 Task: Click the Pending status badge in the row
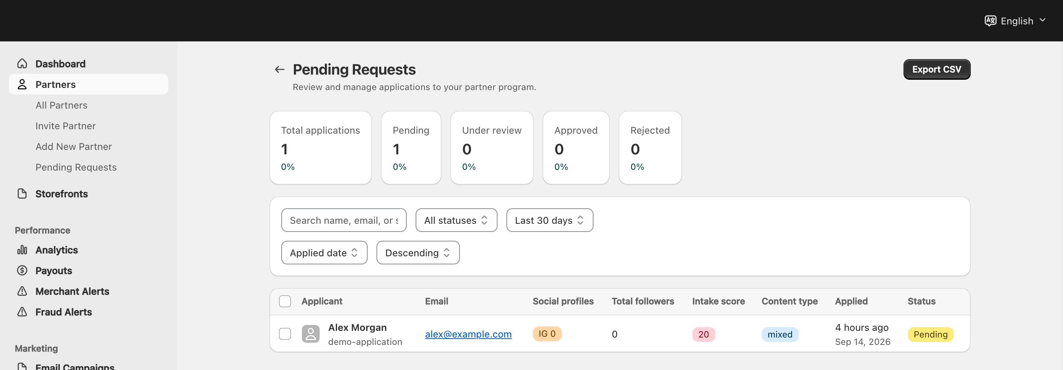[x=930, y=335]
